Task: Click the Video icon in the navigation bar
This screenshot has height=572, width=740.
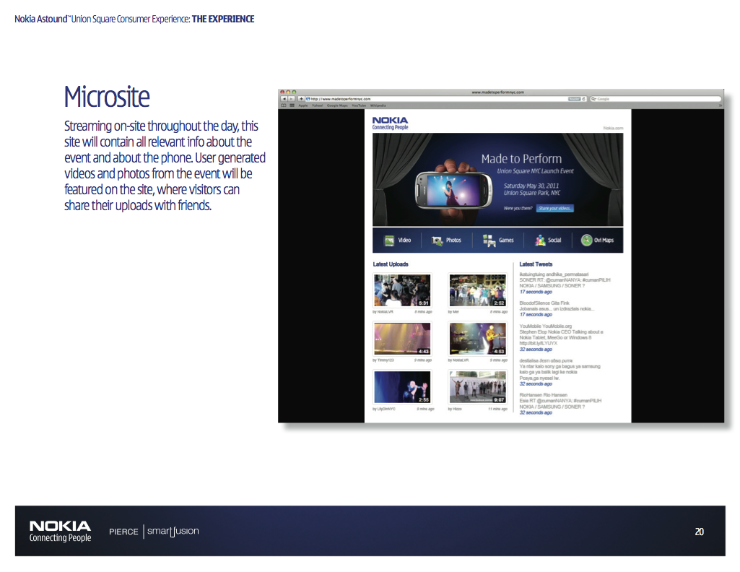Action: [x=389, y=240]
